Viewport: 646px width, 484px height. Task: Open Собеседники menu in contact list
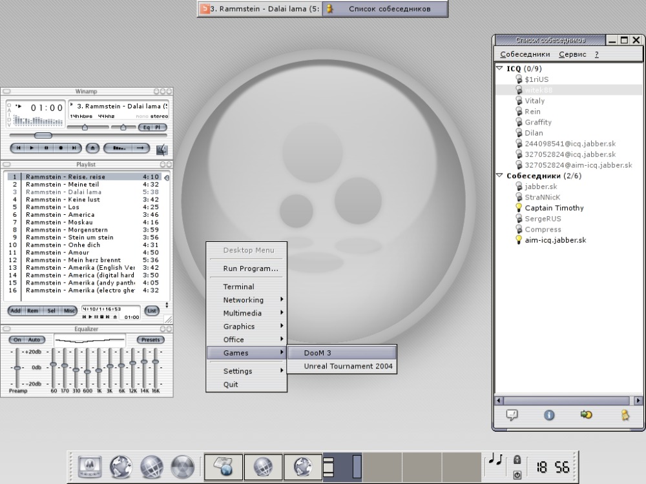[x=525, y=54]
